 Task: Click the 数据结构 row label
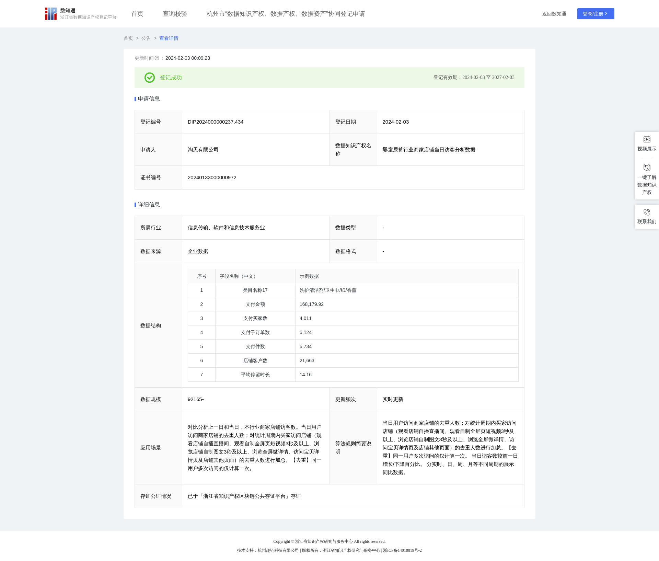coord(151,325)
